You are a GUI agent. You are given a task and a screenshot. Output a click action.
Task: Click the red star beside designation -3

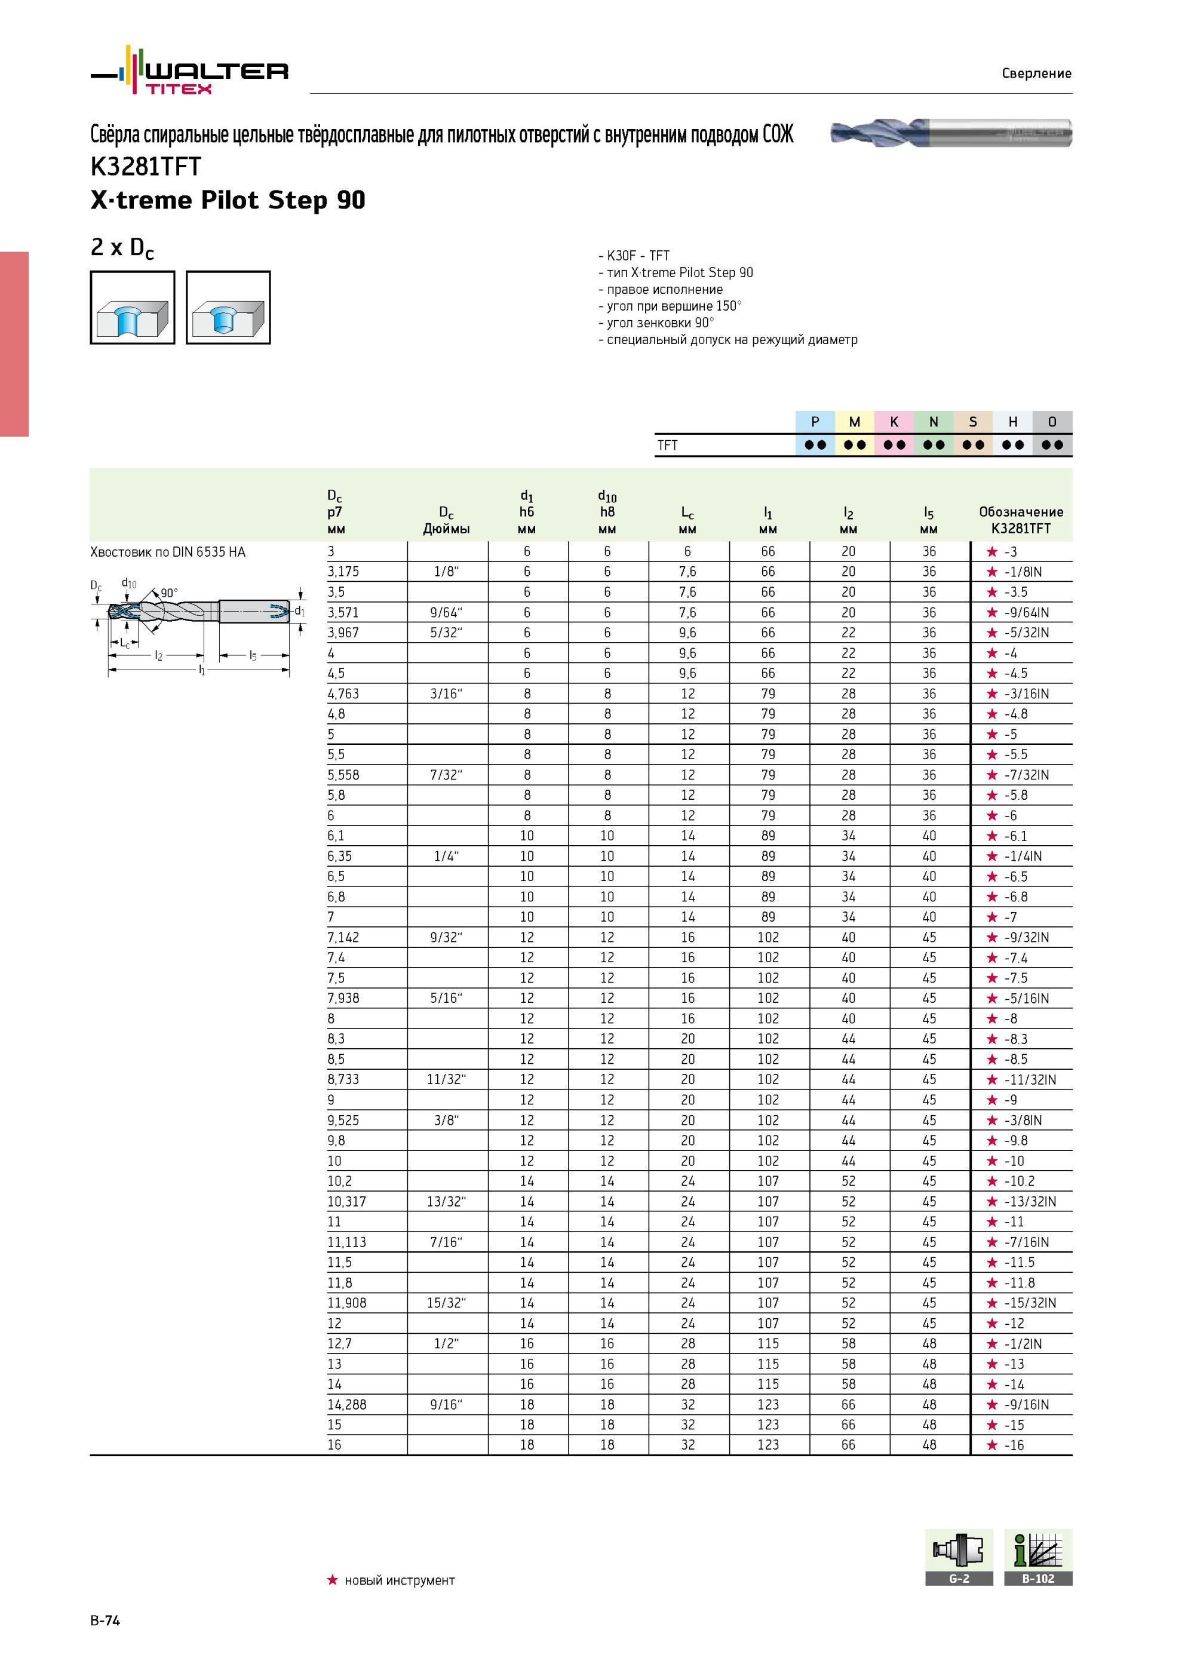tap(991, 552)
